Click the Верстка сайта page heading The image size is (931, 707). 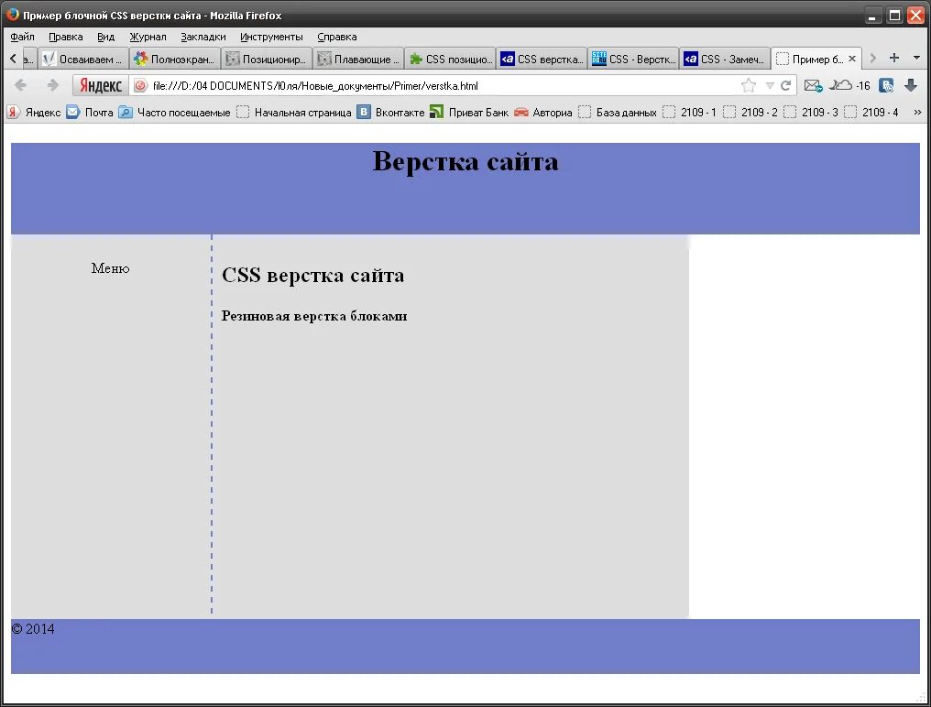(x=465, y=161)
